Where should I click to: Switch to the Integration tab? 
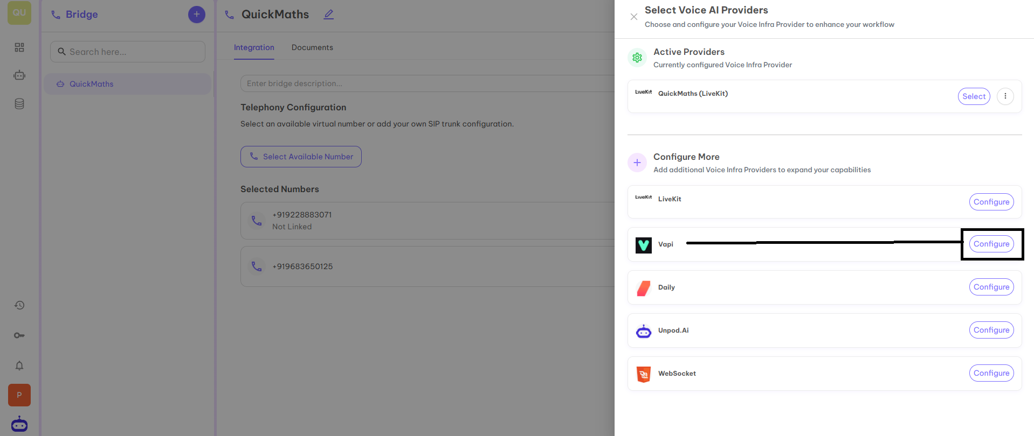254,47
